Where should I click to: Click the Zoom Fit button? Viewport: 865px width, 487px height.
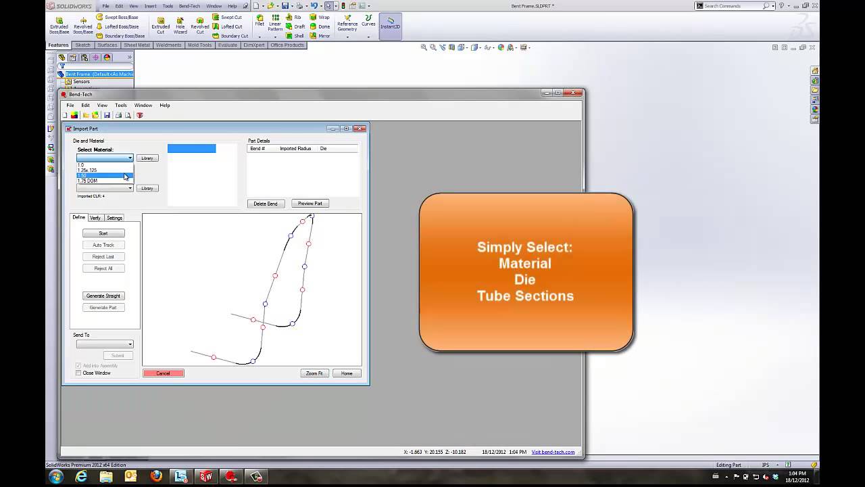314,373
